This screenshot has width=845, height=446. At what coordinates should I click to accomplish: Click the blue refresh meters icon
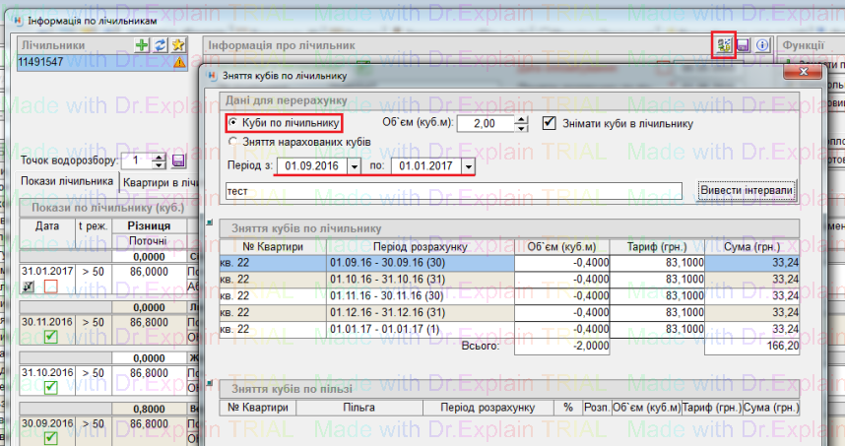click(160, 45)
